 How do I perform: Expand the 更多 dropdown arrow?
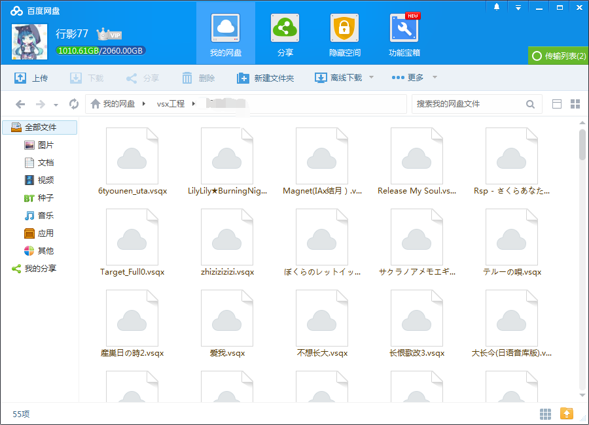point(435,77)
